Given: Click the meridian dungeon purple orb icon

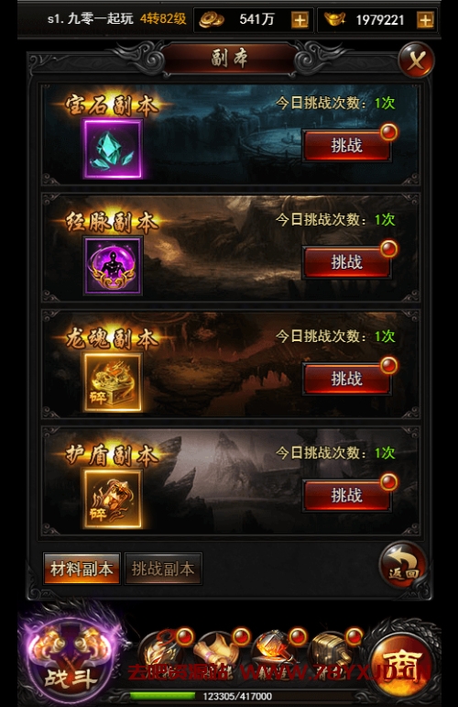Looking at the screenshot, I should tap(113, 266).
